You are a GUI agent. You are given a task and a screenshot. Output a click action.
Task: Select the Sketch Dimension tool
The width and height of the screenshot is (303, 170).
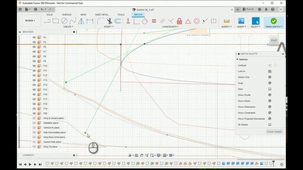point(90,21)
